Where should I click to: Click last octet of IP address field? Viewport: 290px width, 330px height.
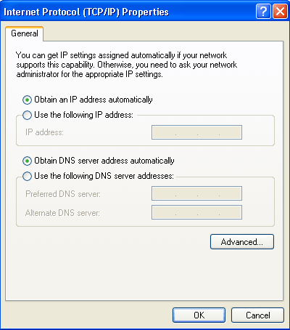[230, 132]
